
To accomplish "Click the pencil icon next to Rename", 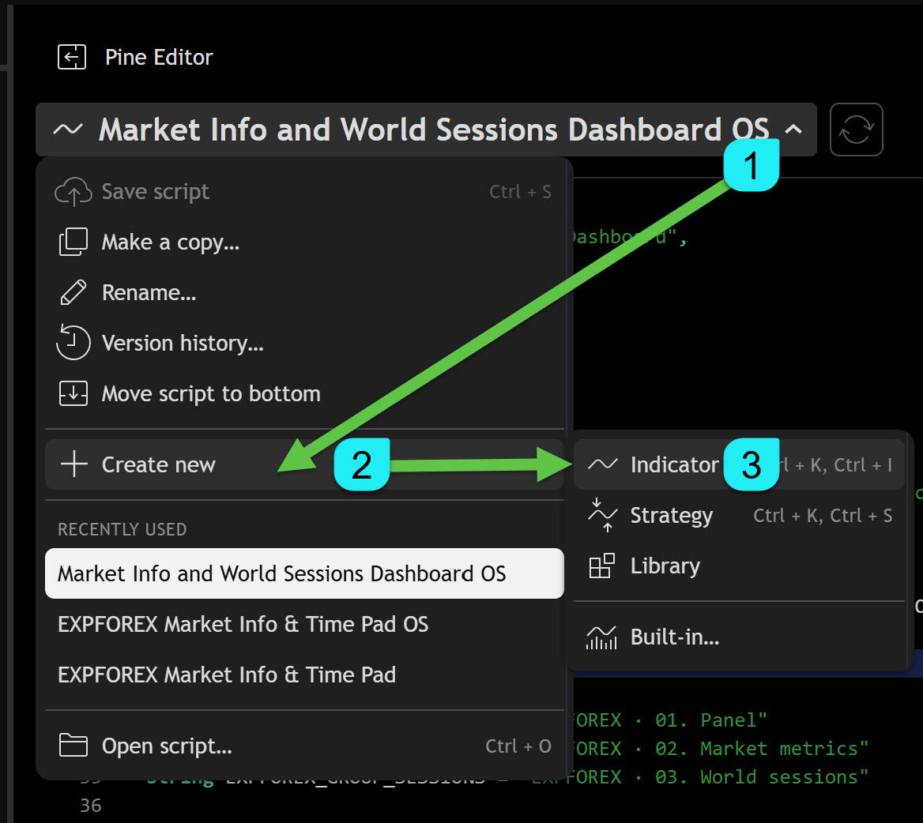I will [x=73, y=292].
